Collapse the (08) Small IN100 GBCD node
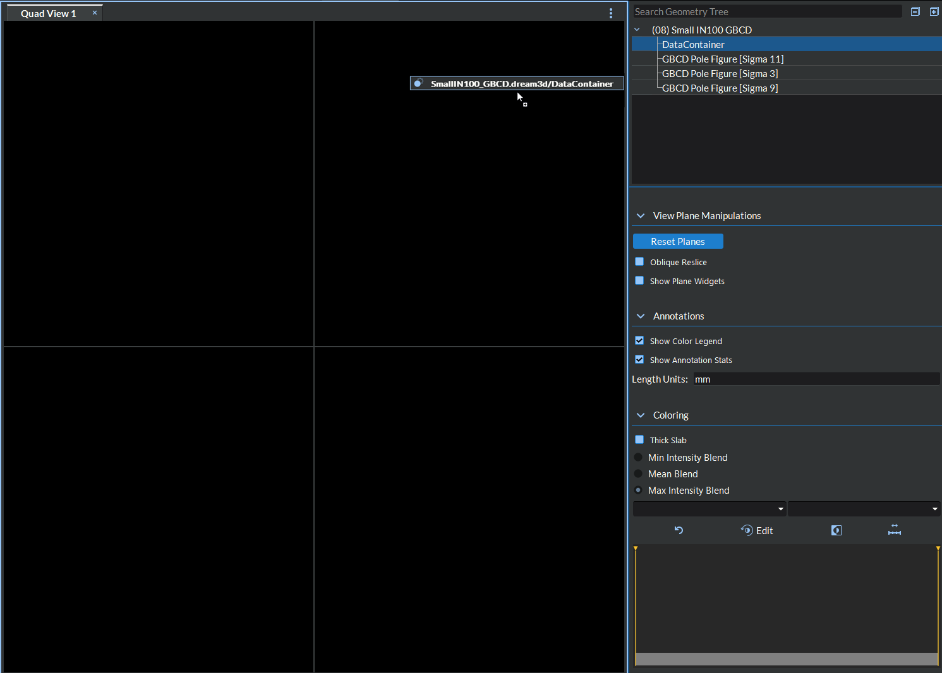This screenshot has height=673, width=942. (637, 30)
